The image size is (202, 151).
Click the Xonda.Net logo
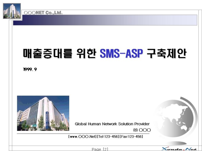pos(179,149)
